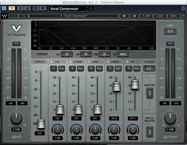Click the INPUT gain knob
Image resolution: width=187 pixels, height=145 pixels.
click(x=16, y=118)
